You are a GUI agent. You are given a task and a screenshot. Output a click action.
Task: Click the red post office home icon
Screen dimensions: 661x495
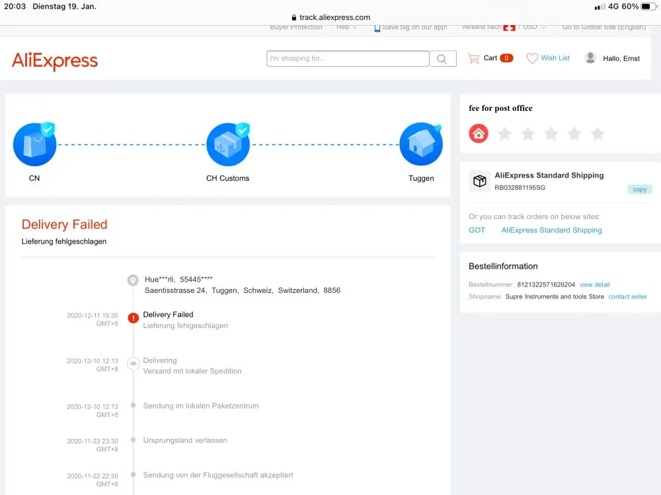tap(479, 133)
